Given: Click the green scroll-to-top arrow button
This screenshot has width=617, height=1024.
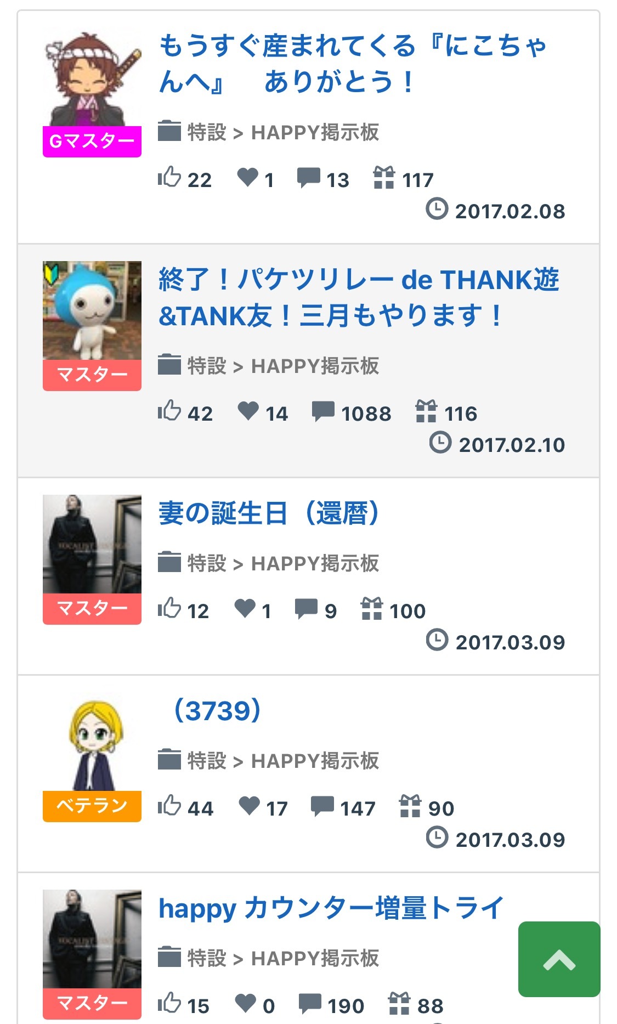Looking at the screenshot, I should coord(559,959).
